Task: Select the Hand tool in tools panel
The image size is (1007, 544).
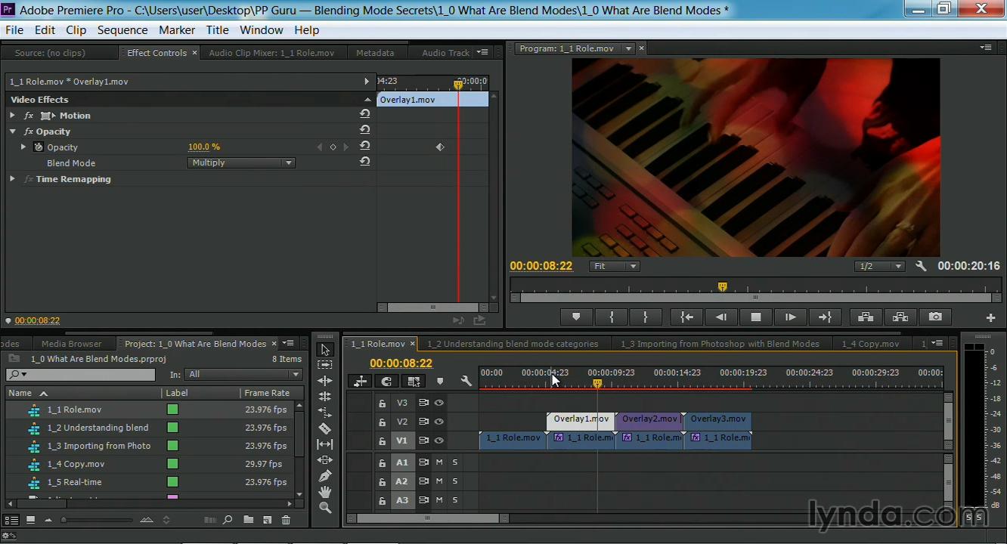Action: click(325, 492)
